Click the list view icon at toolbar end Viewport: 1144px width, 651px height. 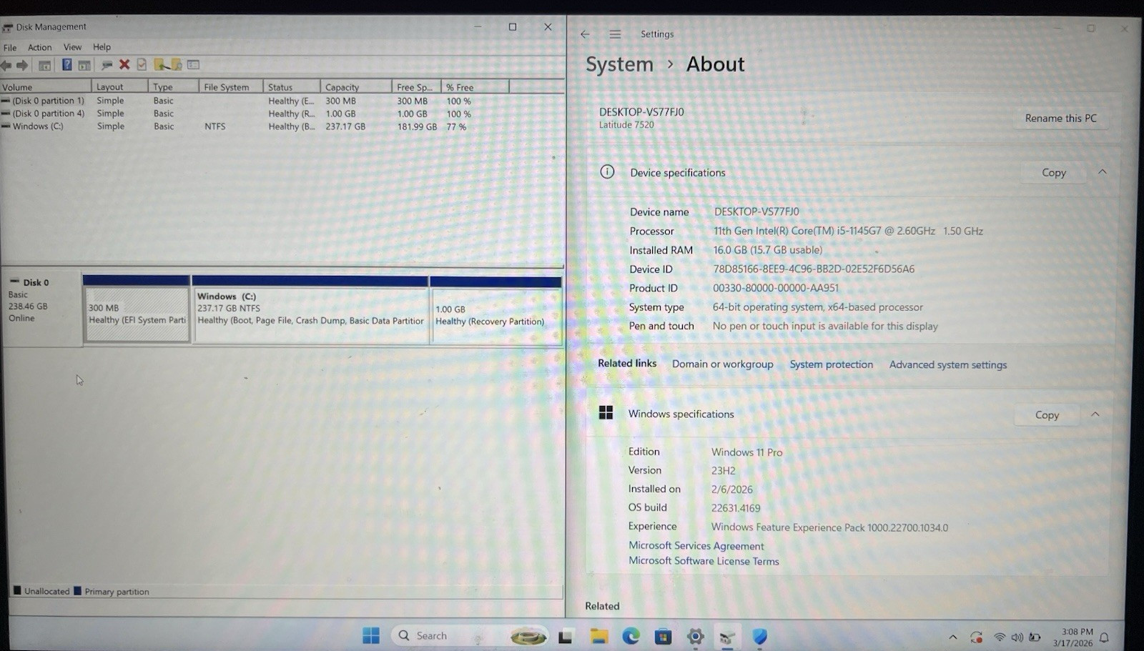(193, 64)
